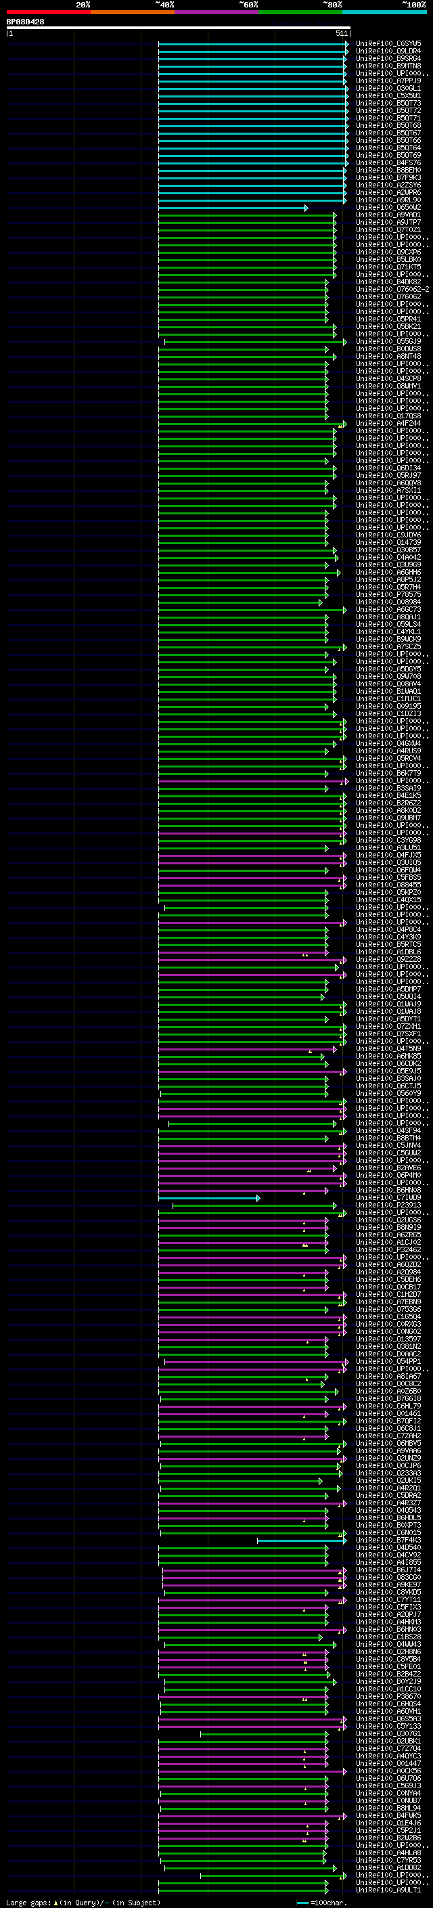
Task: Open hit UniRef100_B5QT67
Action: pos(388,133)
